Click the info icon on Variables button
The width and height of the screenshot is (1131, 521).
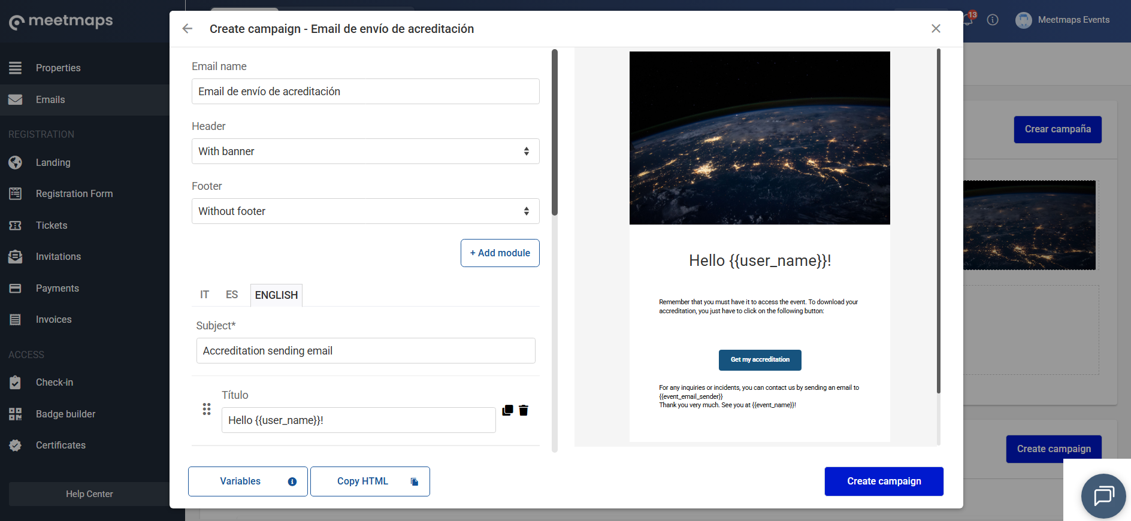[x=292, y=481]
